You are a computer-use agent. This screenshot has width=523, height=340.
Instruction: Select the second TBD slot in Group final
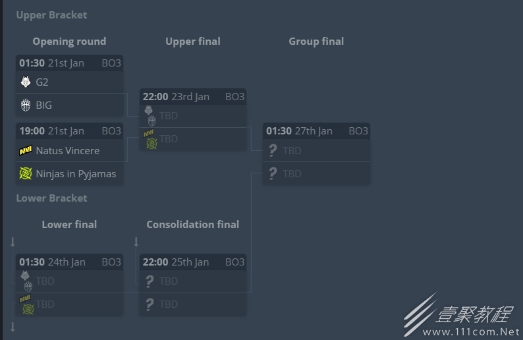tap(317, 173)
